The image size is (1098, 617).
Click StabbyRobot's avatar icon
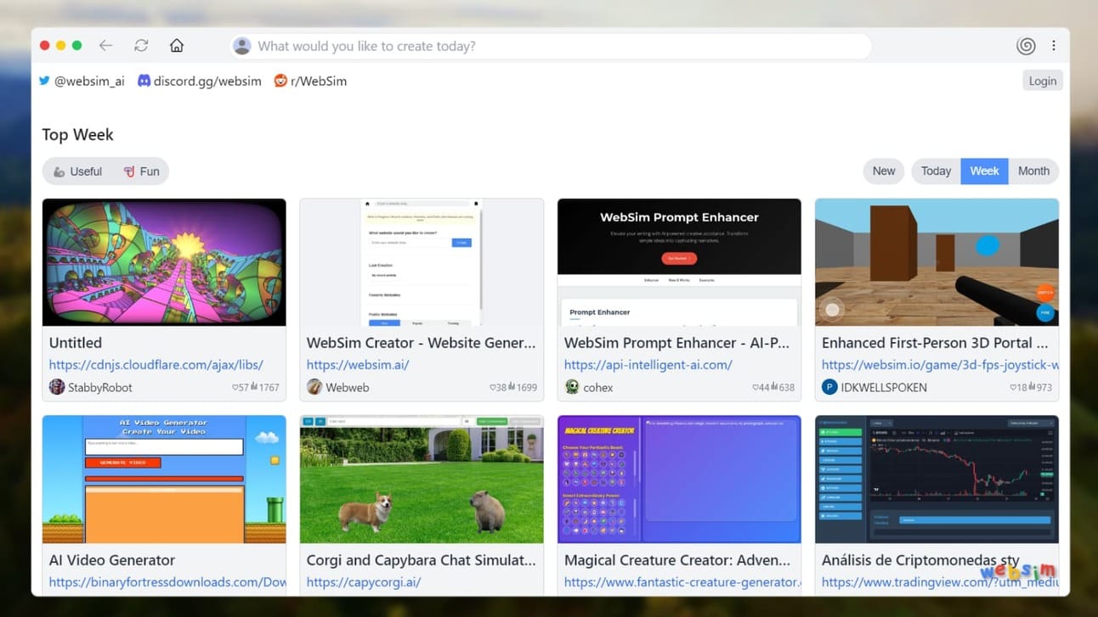(x=57, y=387)
